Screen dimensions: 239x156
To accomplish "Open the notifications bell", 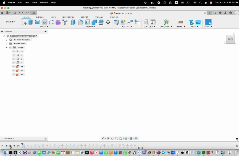I will (225, 13).
